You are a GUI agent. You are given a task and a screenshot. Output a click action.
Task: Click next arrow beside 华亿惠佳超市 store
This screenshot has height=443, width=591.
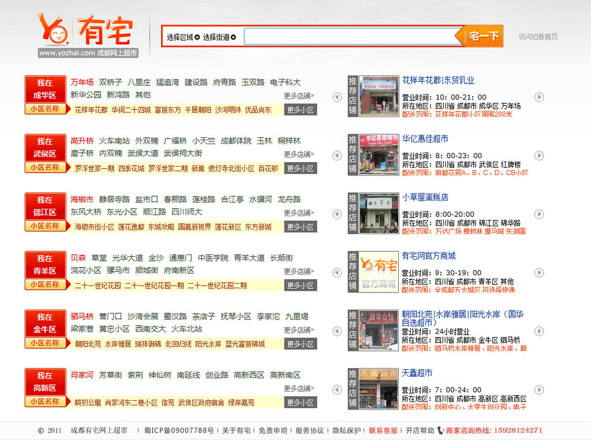pos(538,156)
